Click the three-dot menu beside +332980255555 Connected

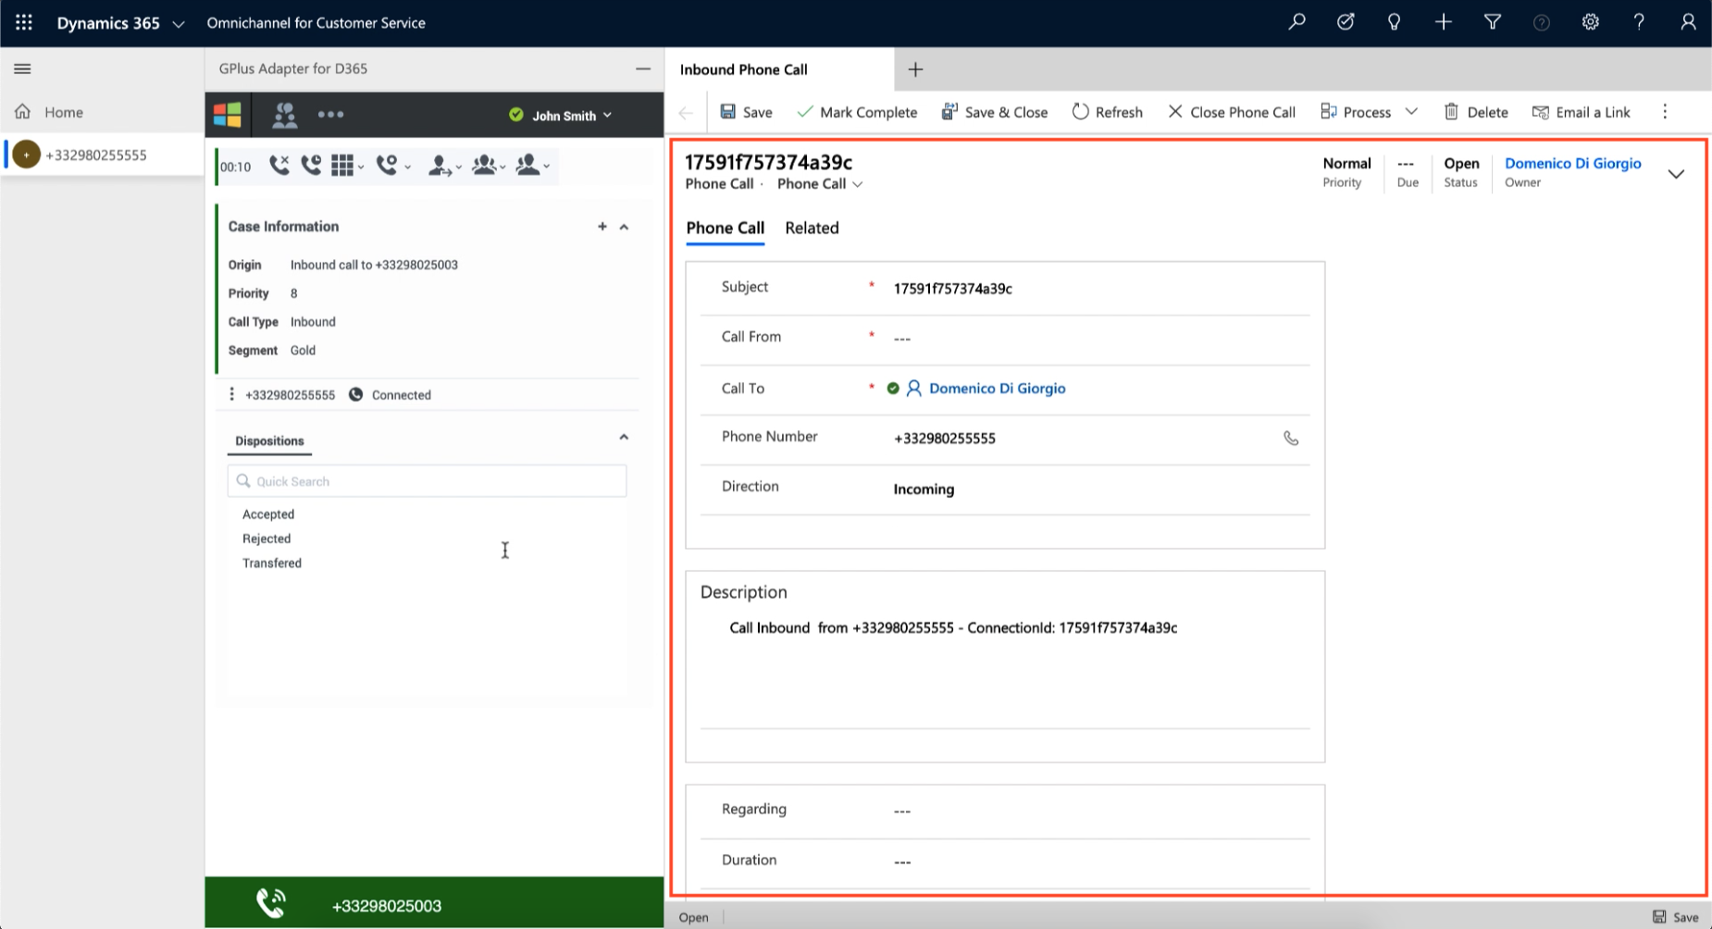[x=231, y=394]
